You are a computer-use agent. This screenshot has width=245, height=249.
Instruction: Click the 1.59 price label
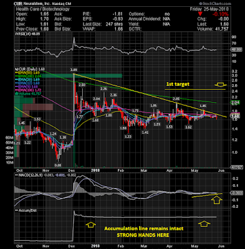157,125
